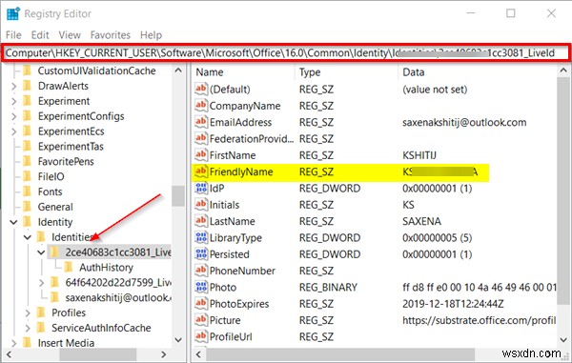Click the tree pane scroll right arrow

pyautogui.click(x=164, y=354)
